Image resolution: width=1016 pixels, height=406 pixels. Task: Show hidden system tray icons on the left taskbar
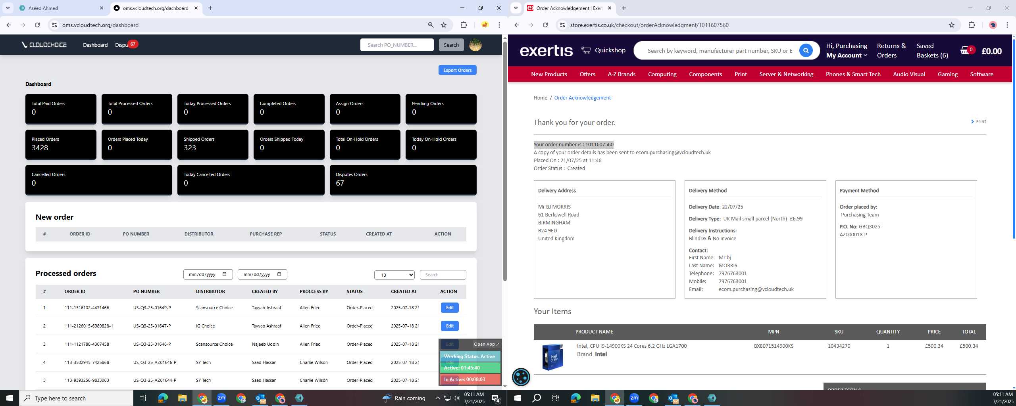point(437,398)
